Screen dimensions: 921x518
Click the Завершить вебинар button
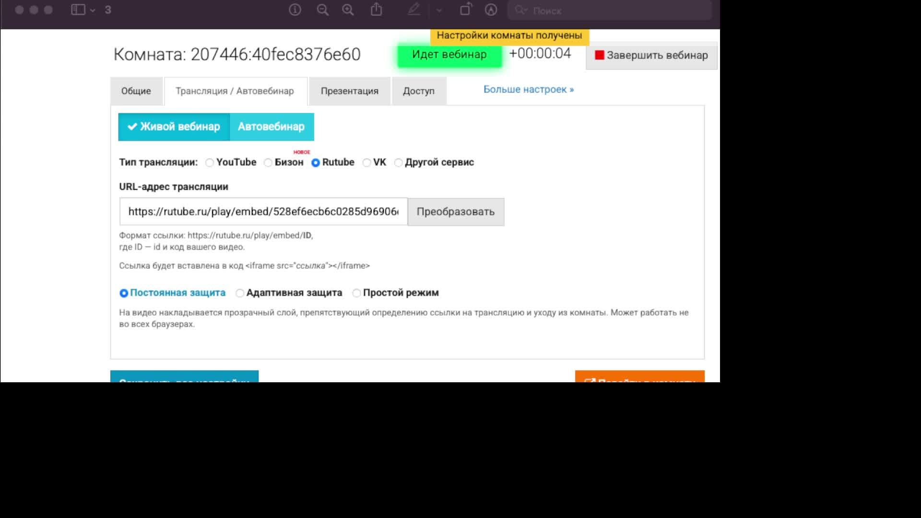[x=651, y=56]
